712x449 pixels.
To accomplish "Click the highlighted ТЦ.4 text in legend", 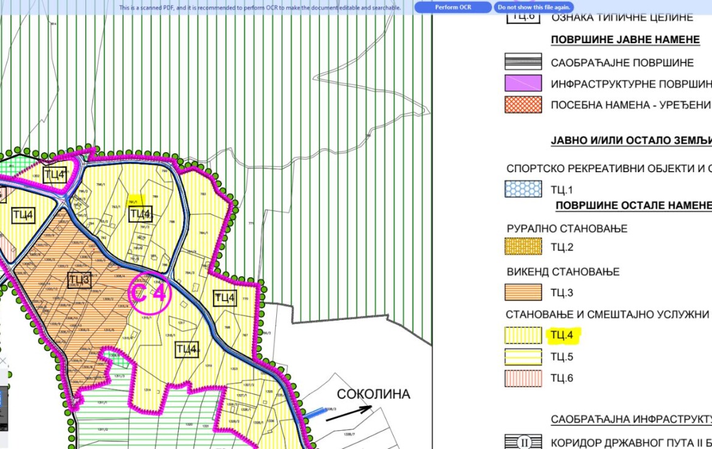I will pos(562,335).
